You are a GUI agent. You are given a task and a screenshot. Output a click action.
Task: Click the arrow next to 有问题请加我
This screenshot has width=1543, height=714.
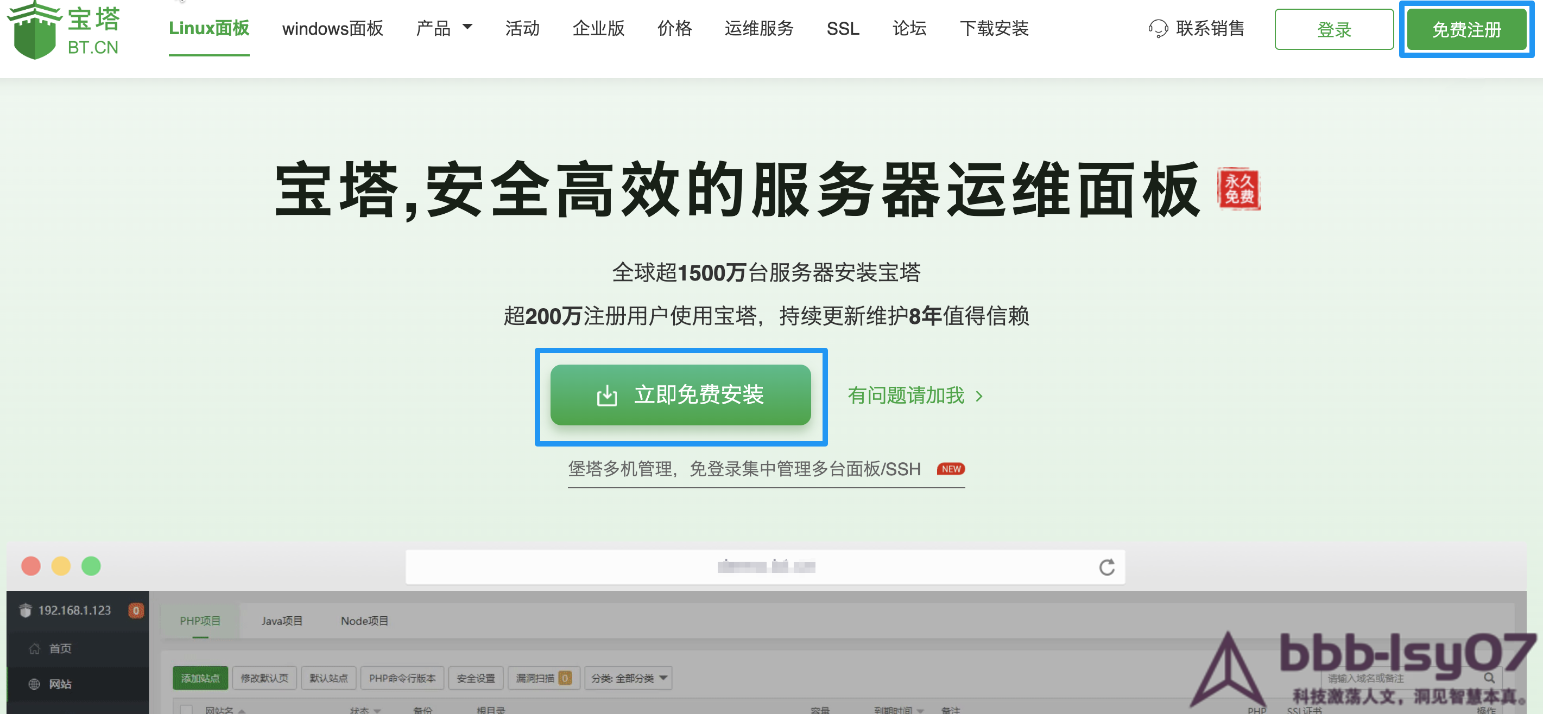click(979, 396)
